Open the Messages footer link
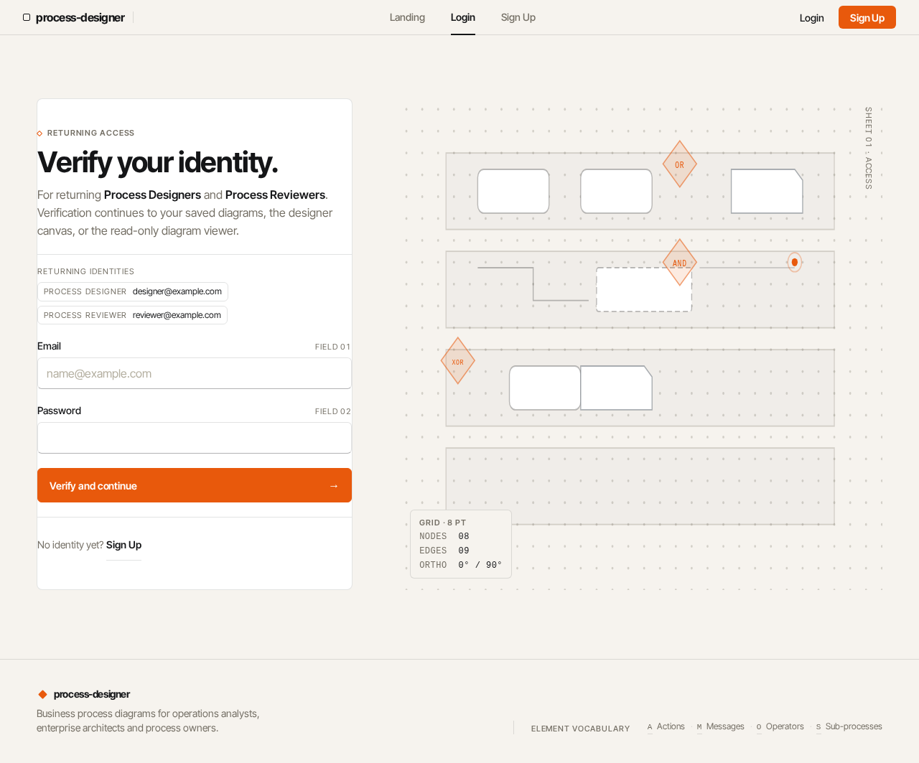919x763 pixels. [720, 726]
